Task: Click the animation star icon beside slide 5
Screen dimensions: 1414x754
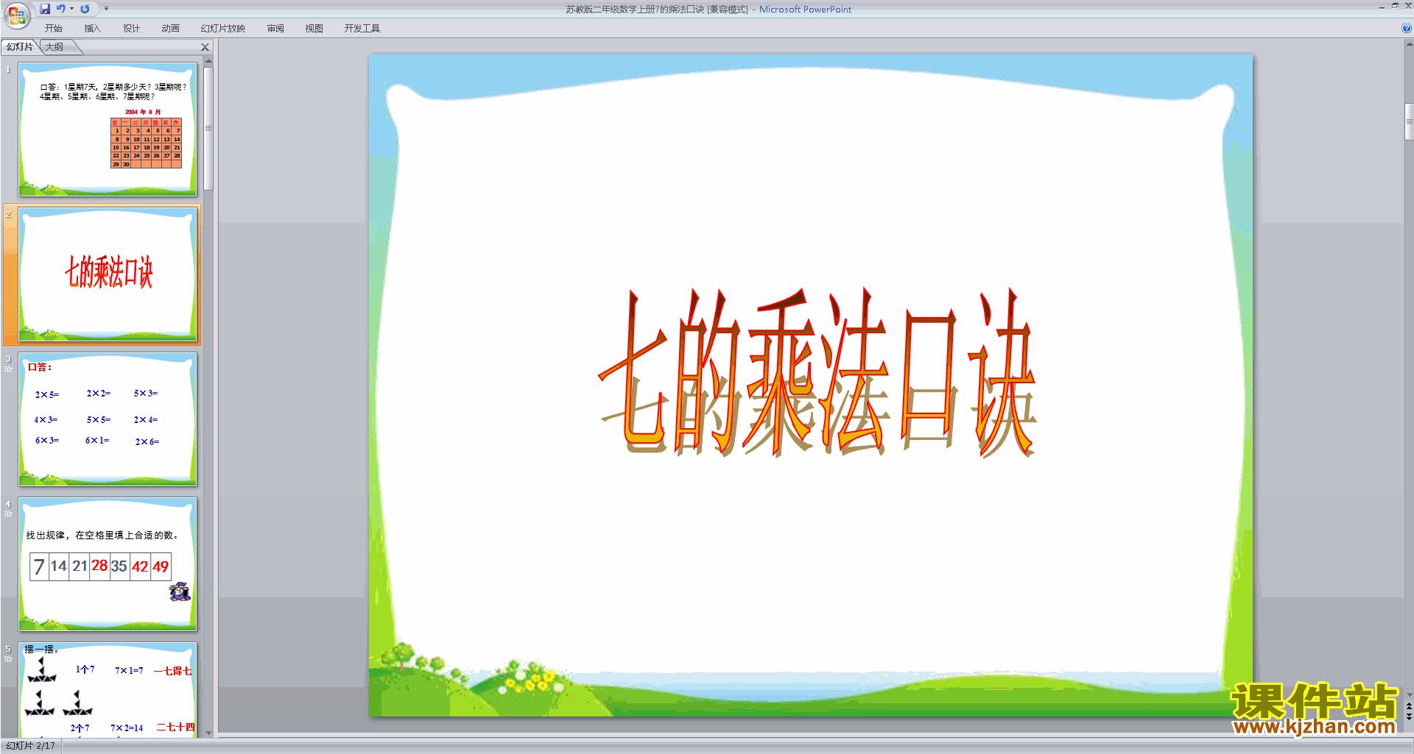Action: 9,659
